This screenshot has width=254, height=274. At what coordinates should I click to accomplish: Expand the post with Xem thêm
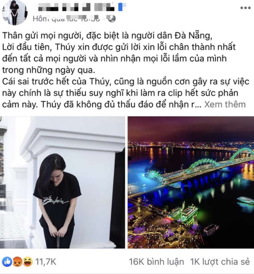225,104
